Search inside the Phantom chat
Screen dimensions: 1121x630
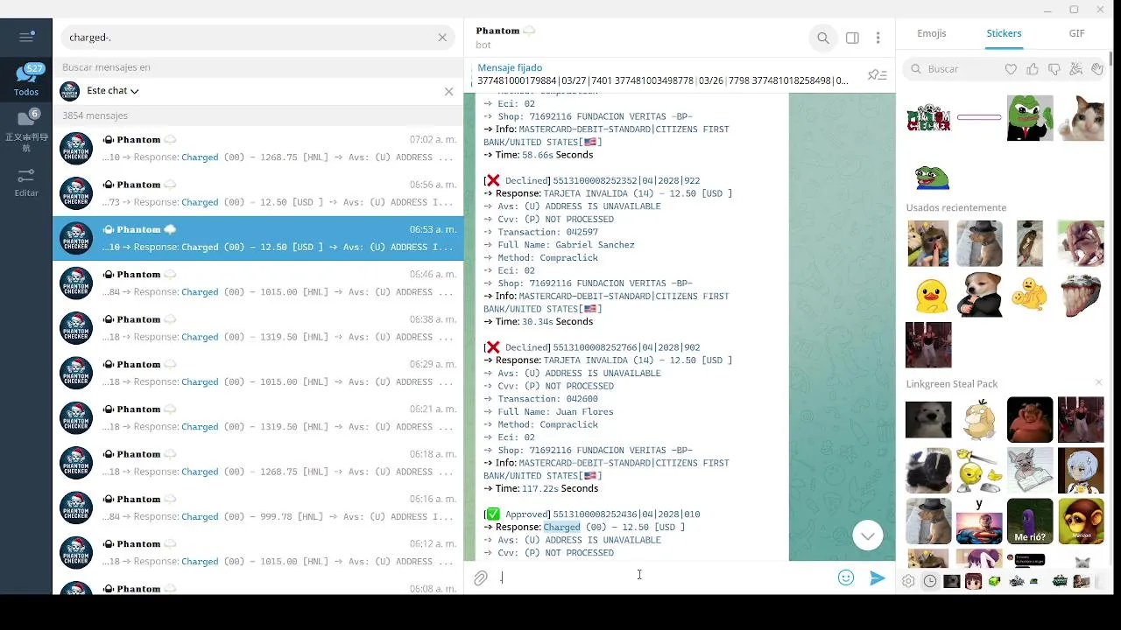[x=823, y=38]
